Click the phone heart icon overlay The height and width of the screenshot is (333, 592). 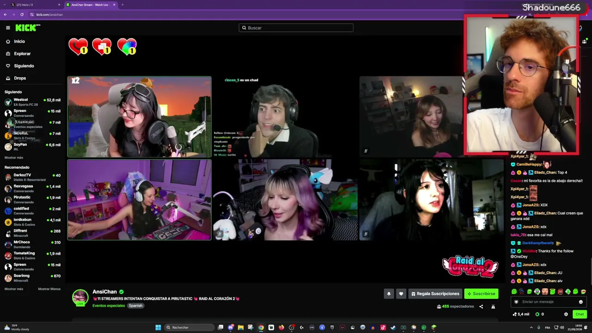[78, 47]
